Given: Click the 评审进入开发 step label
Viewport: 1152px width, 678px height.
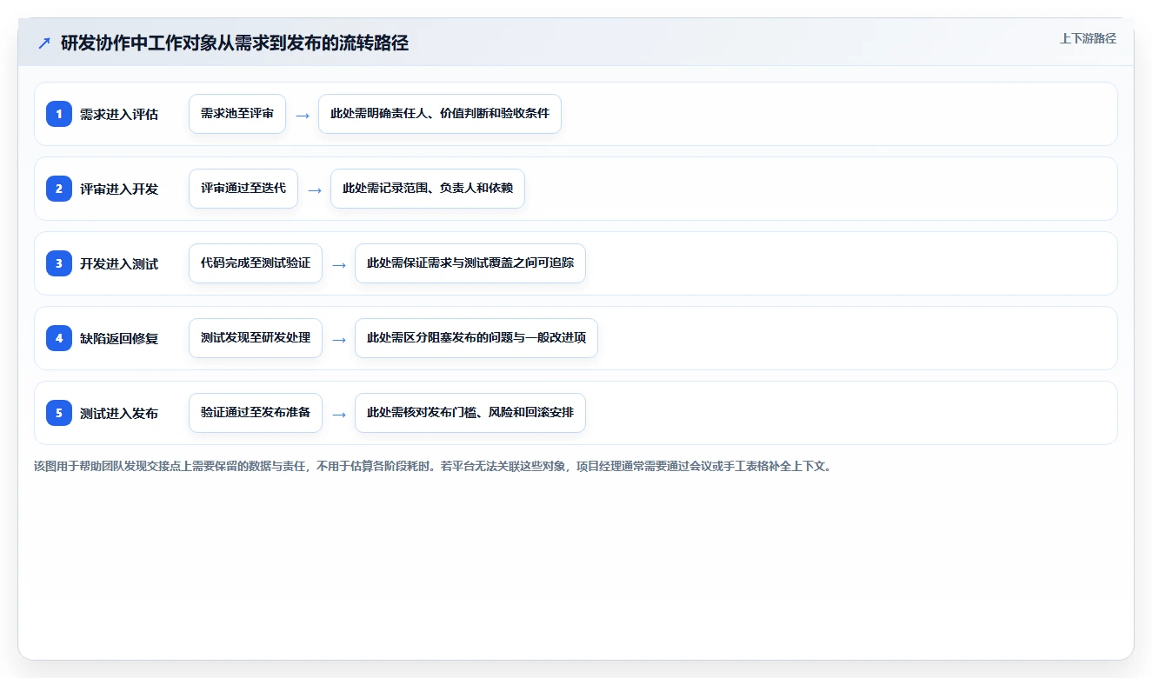Looking at the screenshot, I should tap(119, 189).
